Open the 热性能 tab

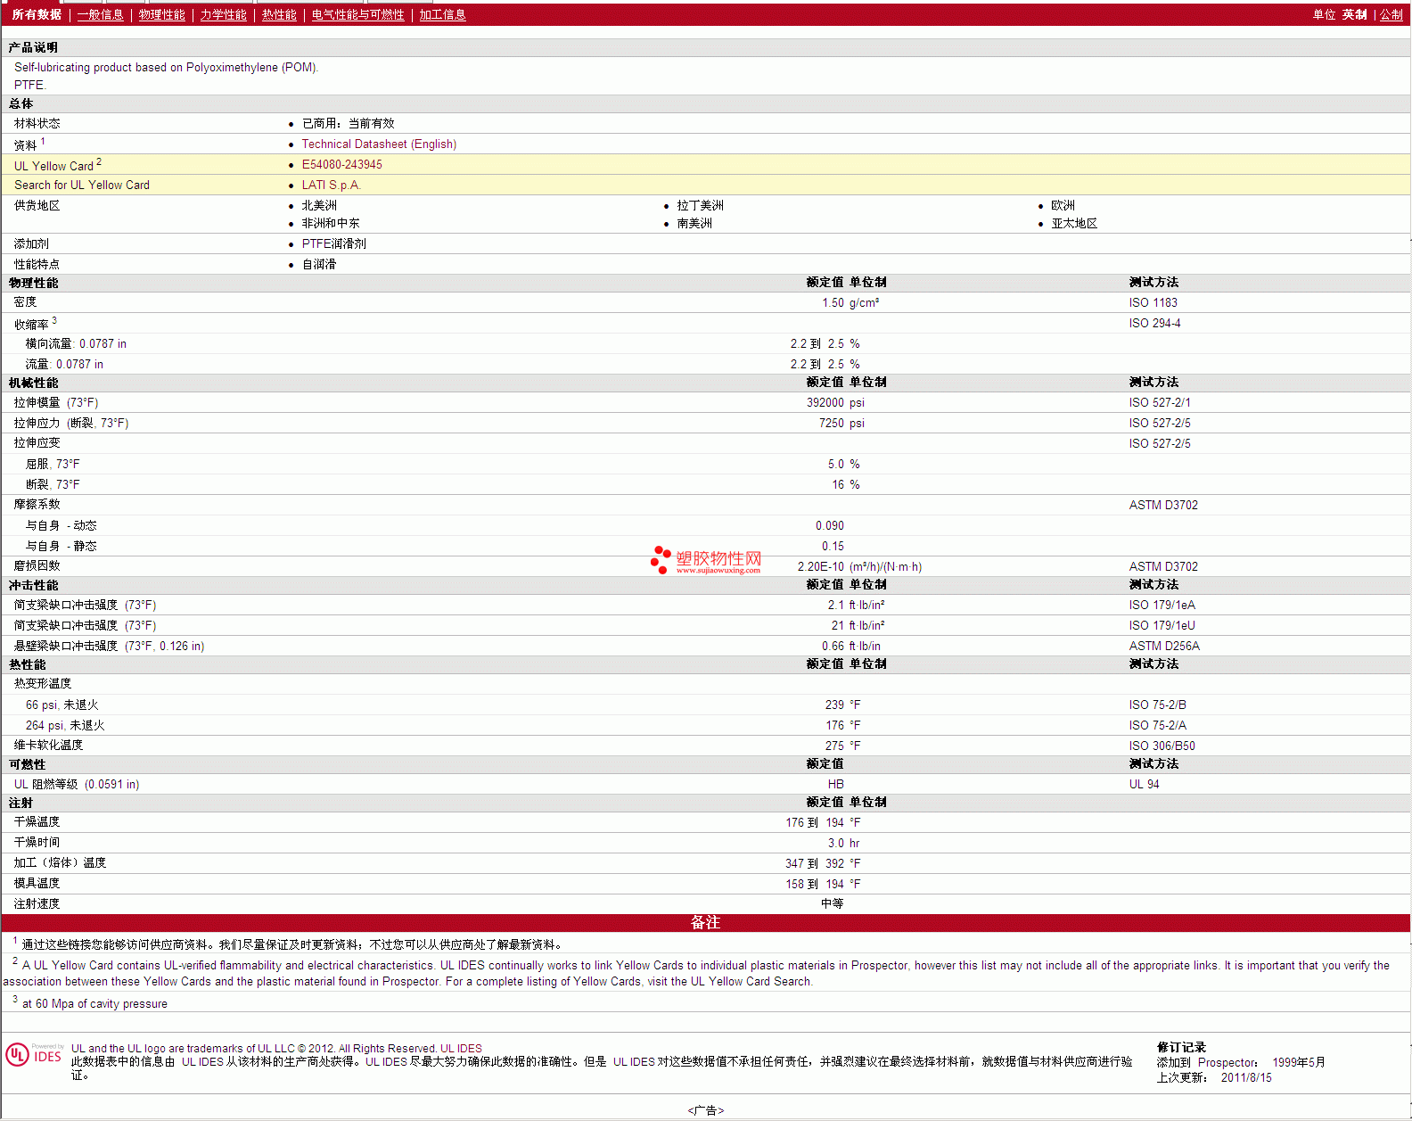[x=279, y=15]
